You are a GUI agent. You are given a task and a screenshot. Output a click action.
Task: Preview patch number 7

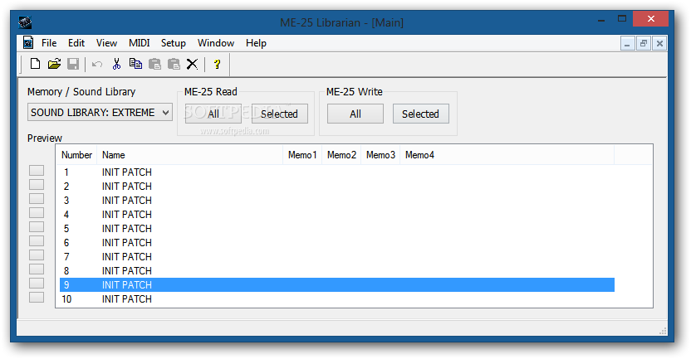pyautogui.click(x=37, y=255)
